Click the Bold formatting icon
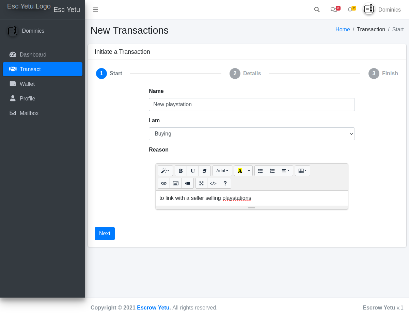The height and width of the screenshot is (317, 409). [181, 171]
